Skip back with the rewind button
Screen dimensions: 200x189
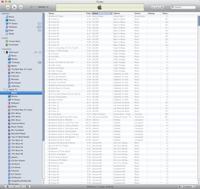8,7
